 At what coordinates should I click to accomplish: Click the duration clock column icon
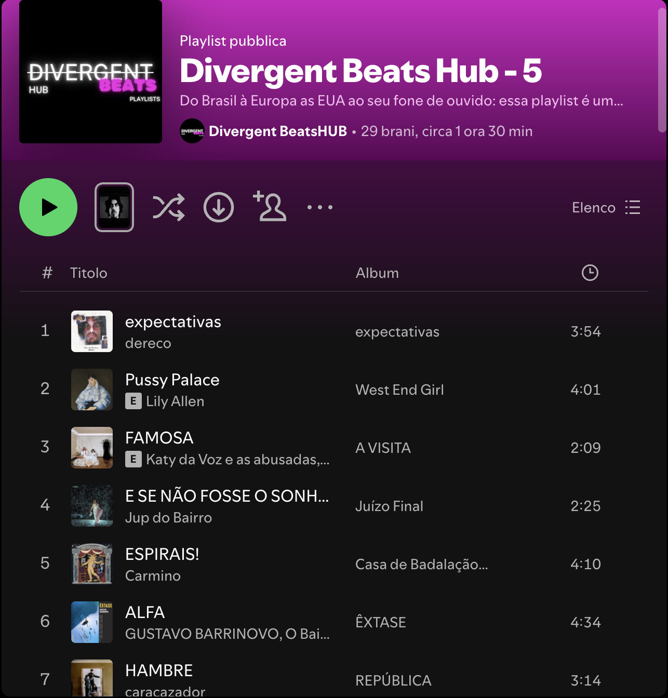click(x=590, y=272)
